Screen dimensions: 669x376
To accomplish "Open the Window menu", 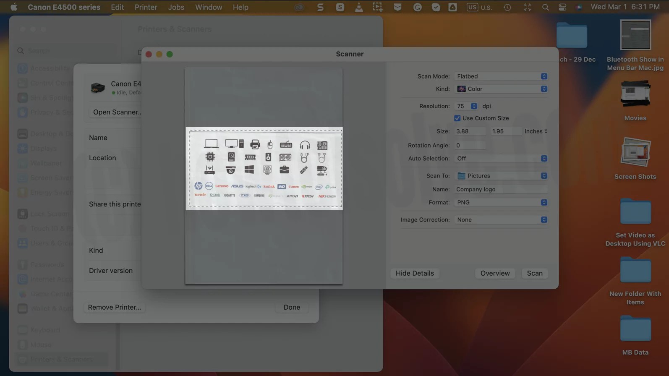I will [209, 7].
